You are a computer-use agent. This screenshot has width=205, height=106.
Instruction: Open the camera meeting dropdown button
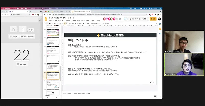(x=125, y=19)
